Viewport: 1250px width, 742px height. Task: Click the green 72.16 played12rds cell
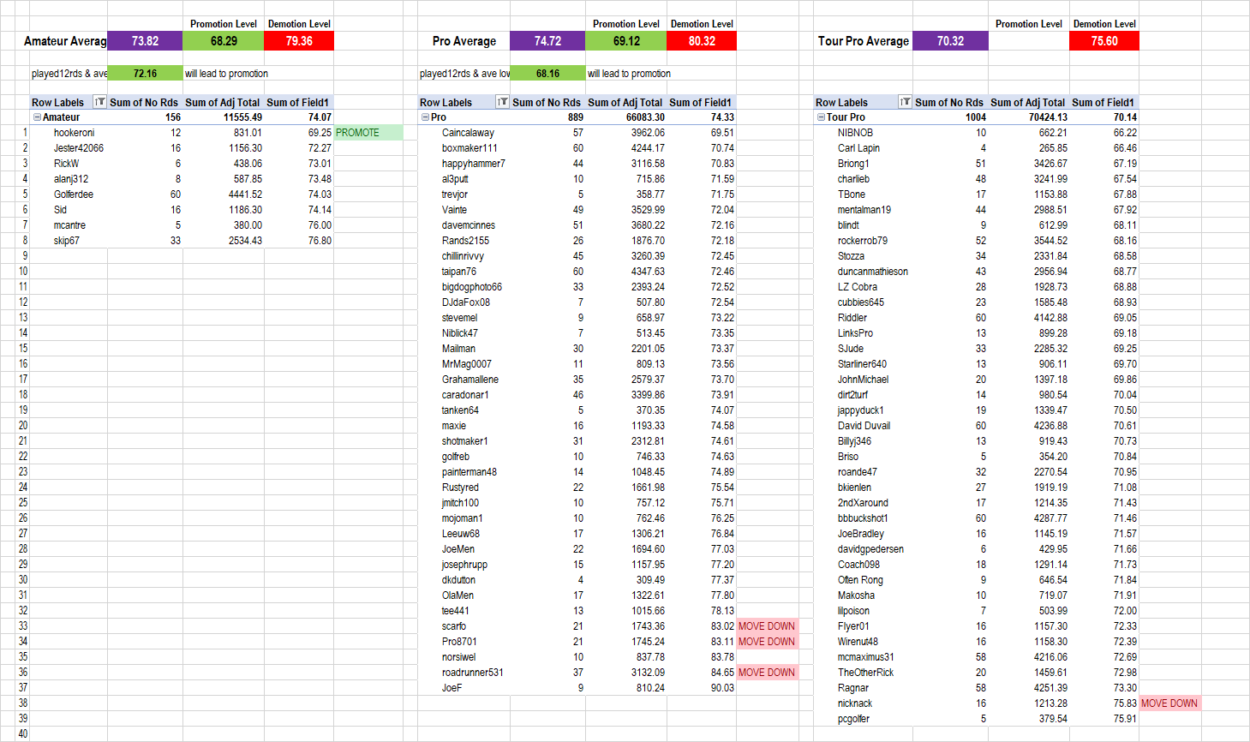click(x=145, y=74)
